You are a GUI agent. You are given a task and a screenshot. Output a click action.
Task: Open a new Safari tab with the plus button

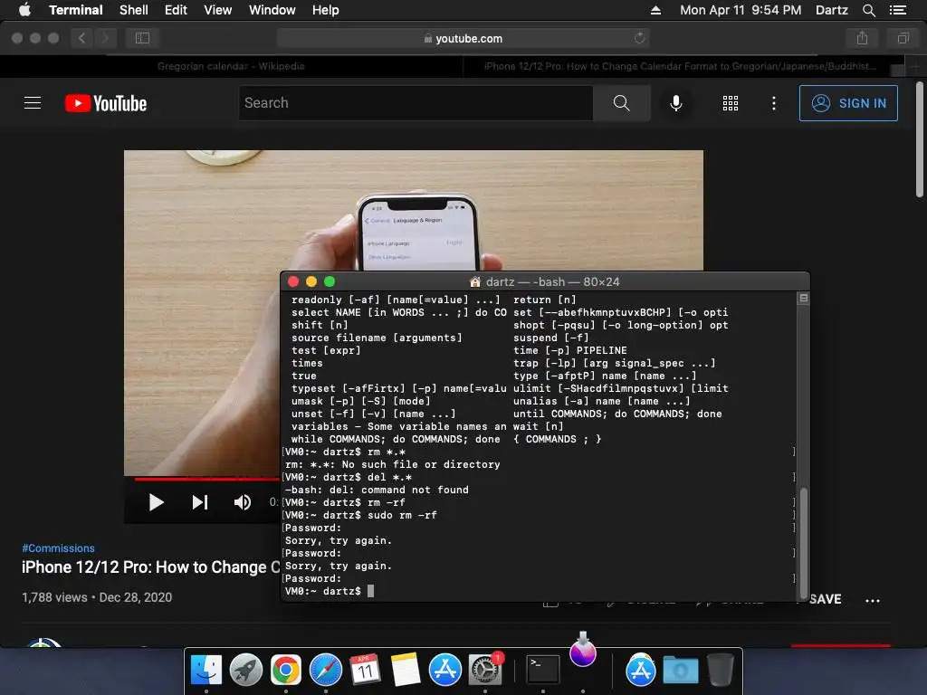coord(915,66)
